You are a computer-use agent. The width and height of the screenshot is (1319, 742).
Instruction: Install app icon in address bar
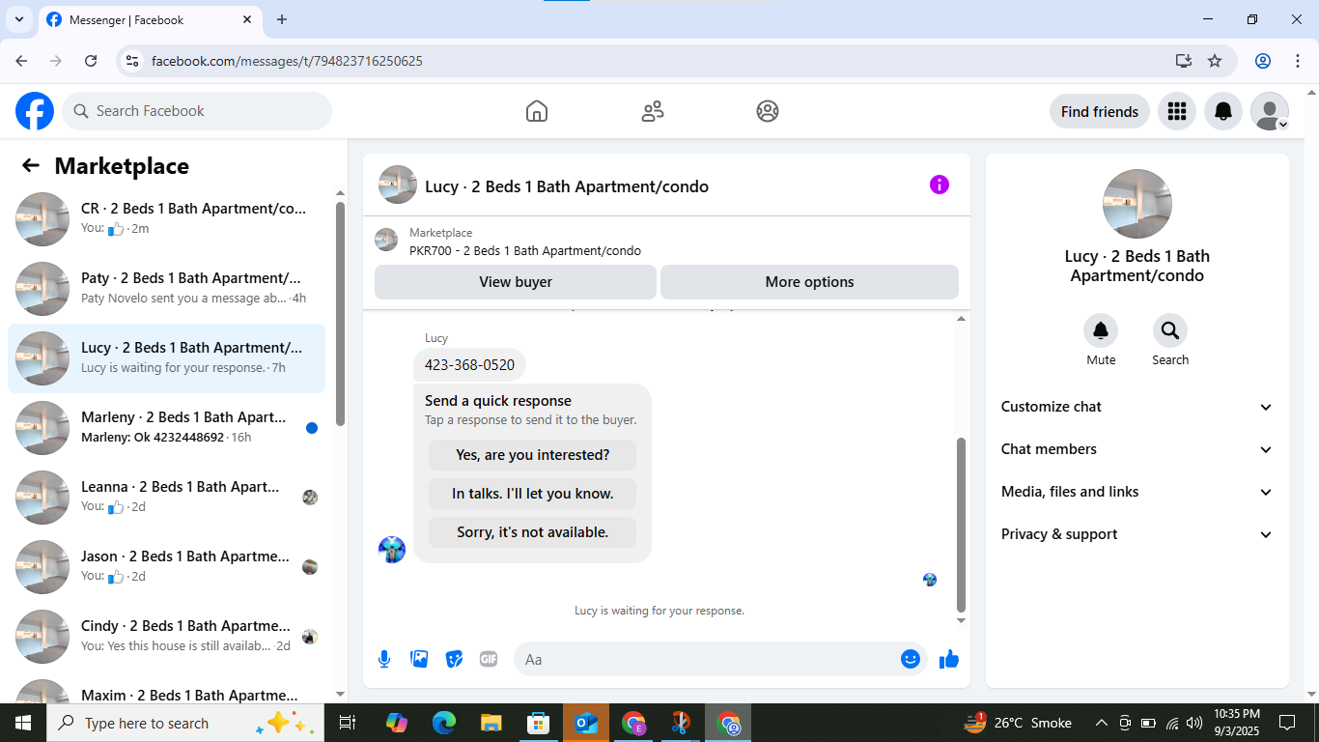click(1184, 61)
